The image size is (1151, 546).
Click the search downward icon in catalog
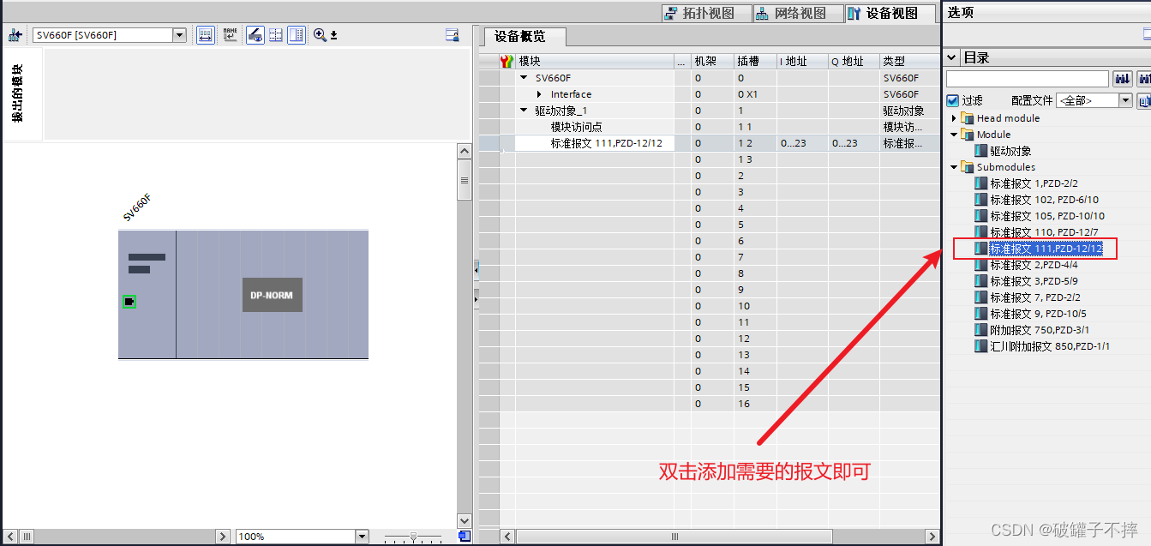coord(1122,79)
